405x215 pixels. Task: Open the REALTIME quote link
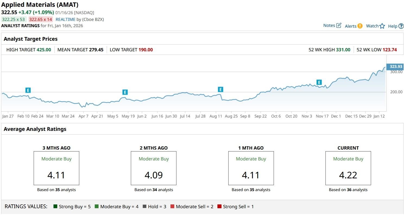coord(65,20)
